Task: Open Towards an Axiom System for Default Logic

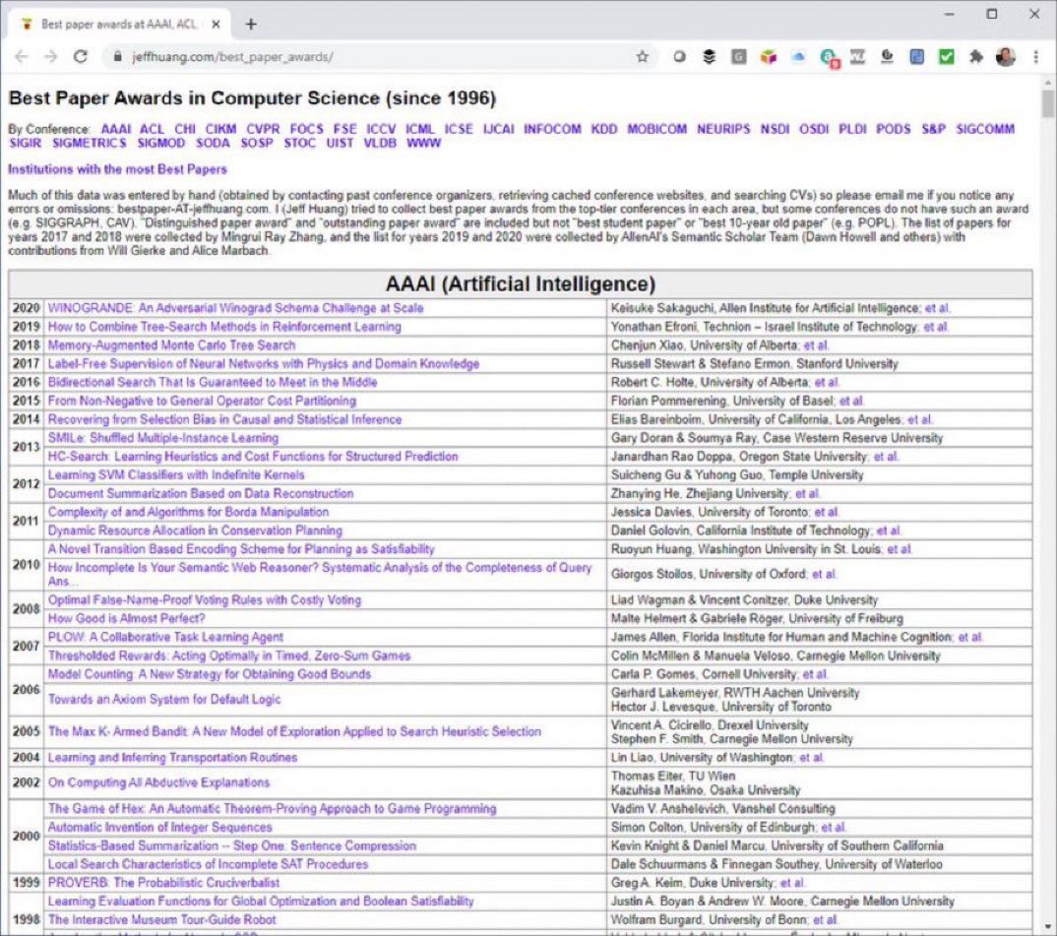Action: pos(163,700)
